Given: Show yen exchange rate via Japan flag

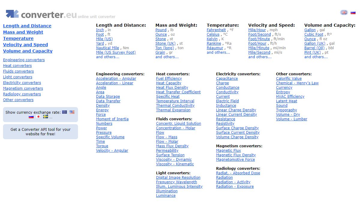Looking at the screenshot, I should tap(38, 117).
